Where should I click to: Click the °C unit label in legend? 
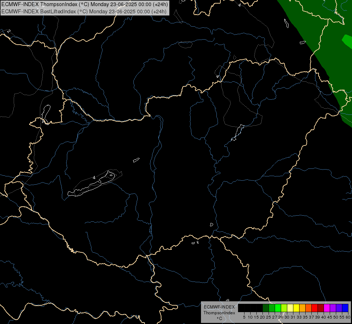tap(220, 319)
